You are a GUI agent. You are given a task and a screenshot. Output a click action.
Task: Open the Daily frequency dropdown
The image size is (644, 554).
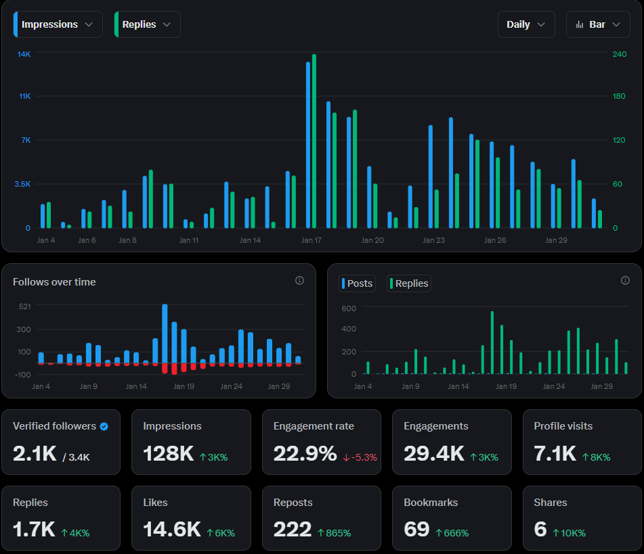pyautogui.click(x=526, y=24)
